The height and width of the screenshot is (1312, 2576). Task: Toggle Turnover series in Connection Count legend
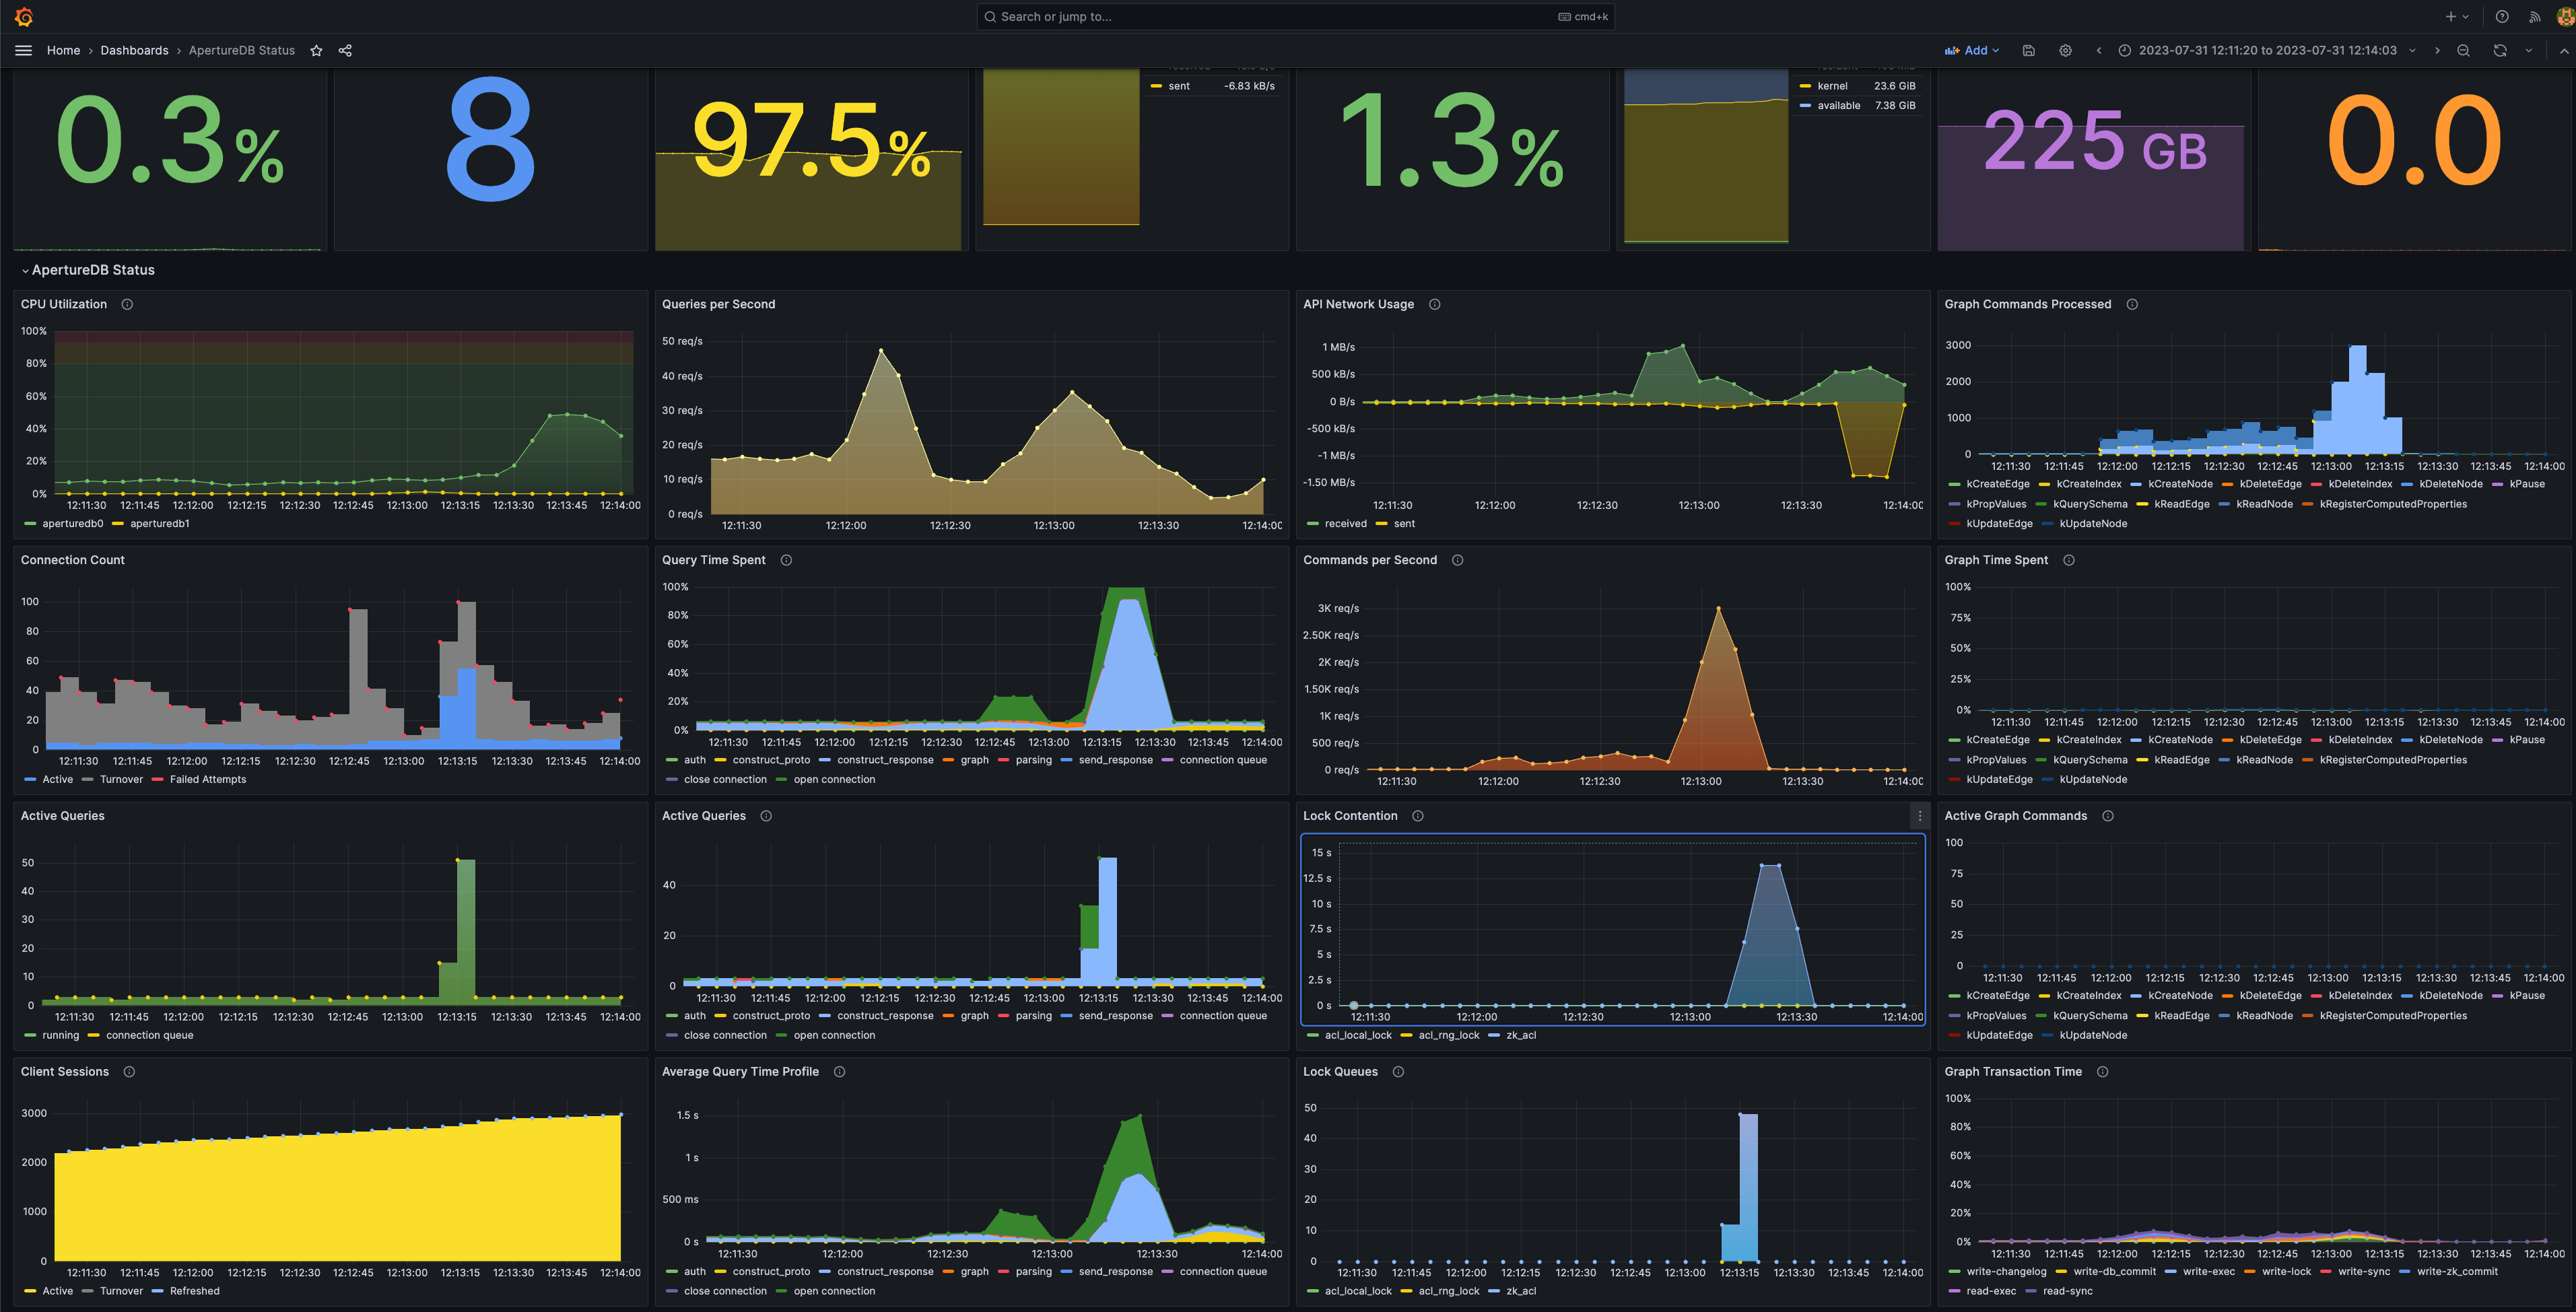tap(121, 780)
